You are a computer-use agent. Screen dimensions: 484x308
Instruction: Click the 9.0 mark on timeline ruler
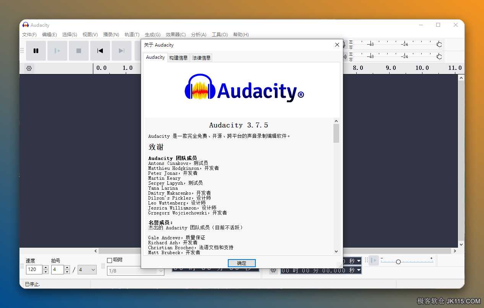point(391,68)
